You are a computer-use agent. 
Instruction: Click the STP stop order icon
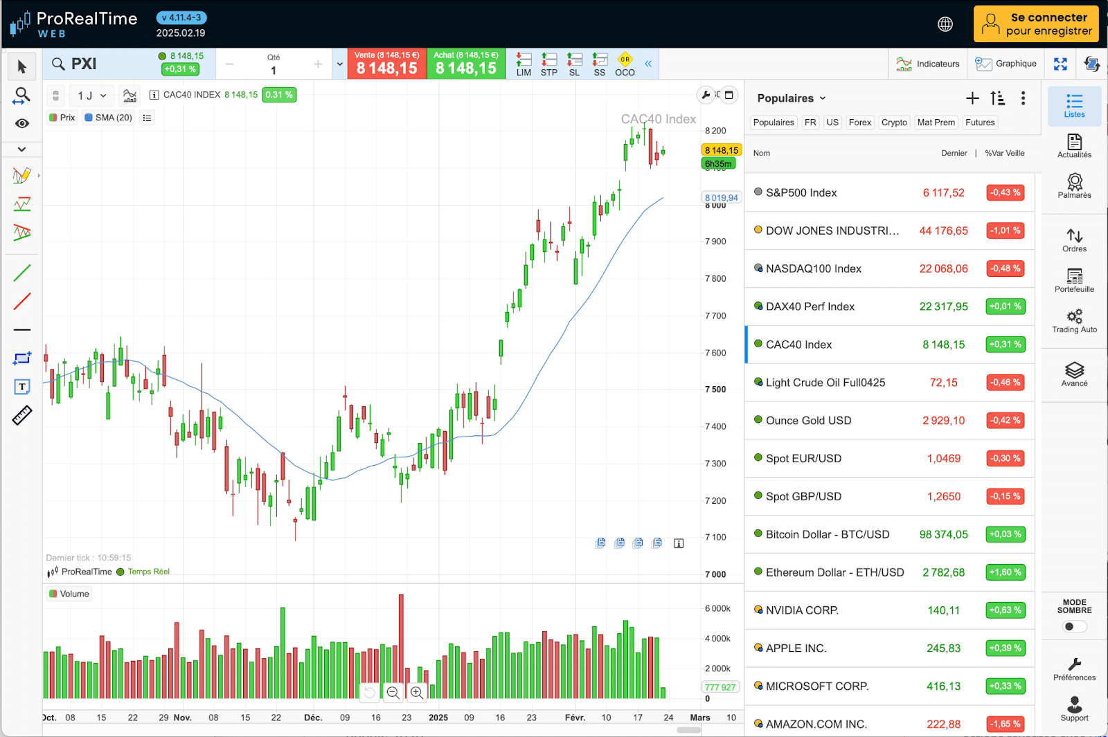pos(549,64)
